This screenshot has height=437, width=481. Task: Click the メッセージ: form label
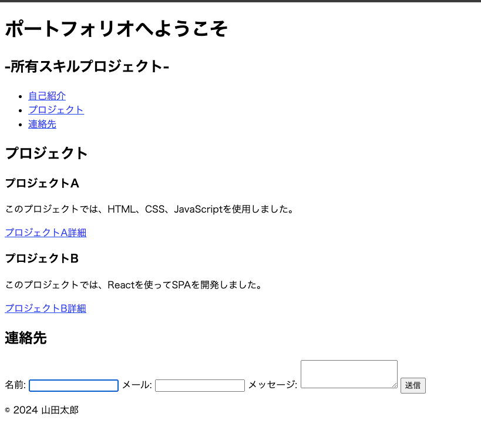[x=273, y=385]
